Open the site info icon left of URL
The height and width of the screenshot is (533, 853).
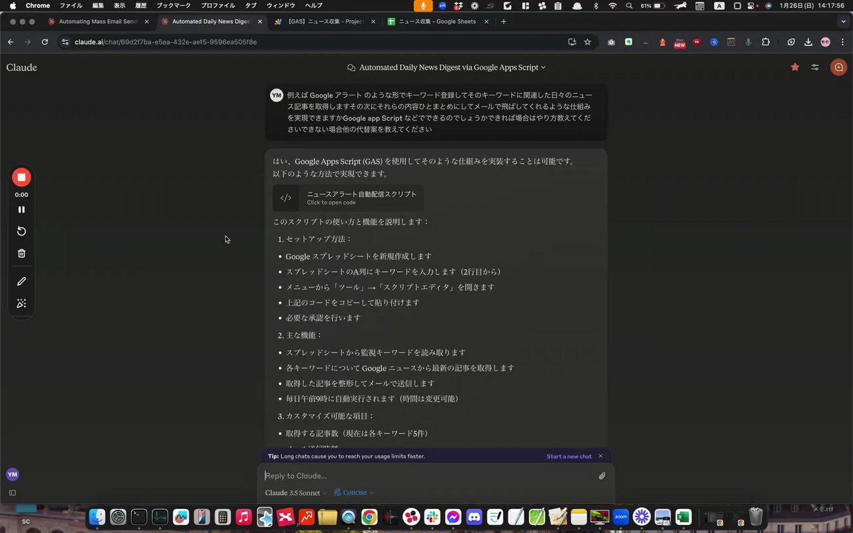(65, 42)
